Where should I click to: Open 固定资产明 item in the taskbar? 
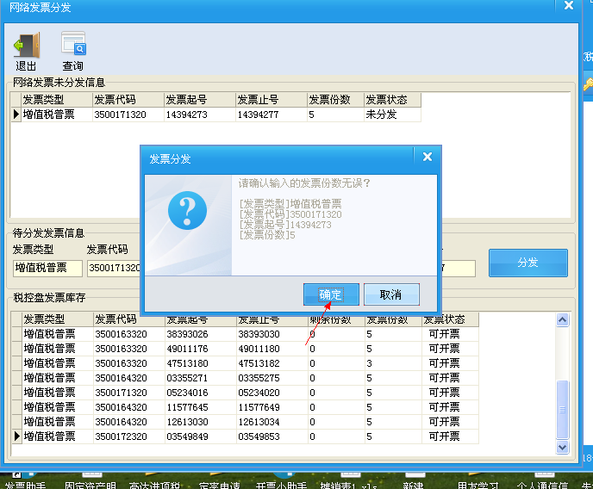tap(91, 486)
